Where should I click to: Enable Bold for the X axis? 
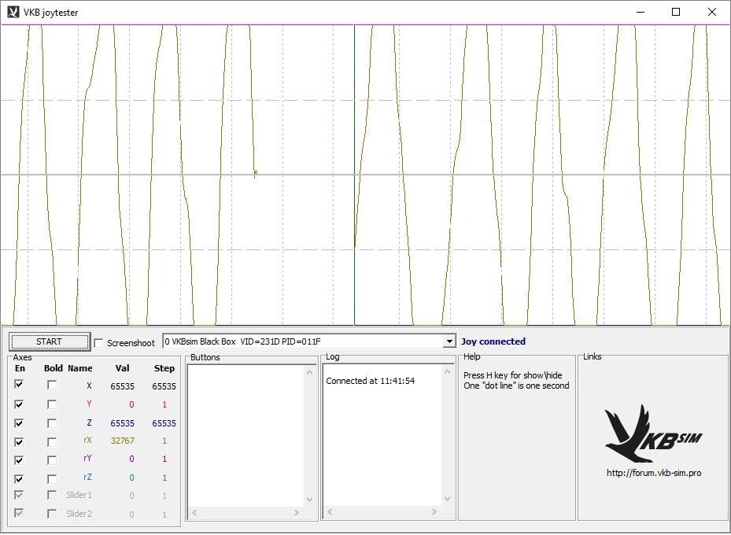(52, 385)
